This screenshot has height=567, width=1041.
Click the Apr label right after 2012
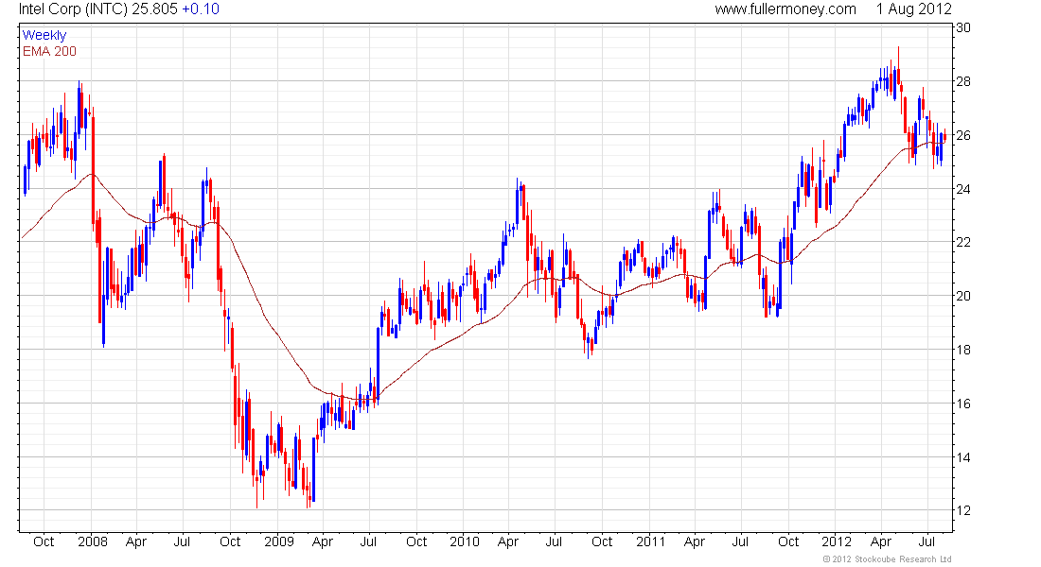[x=880, y=541]
